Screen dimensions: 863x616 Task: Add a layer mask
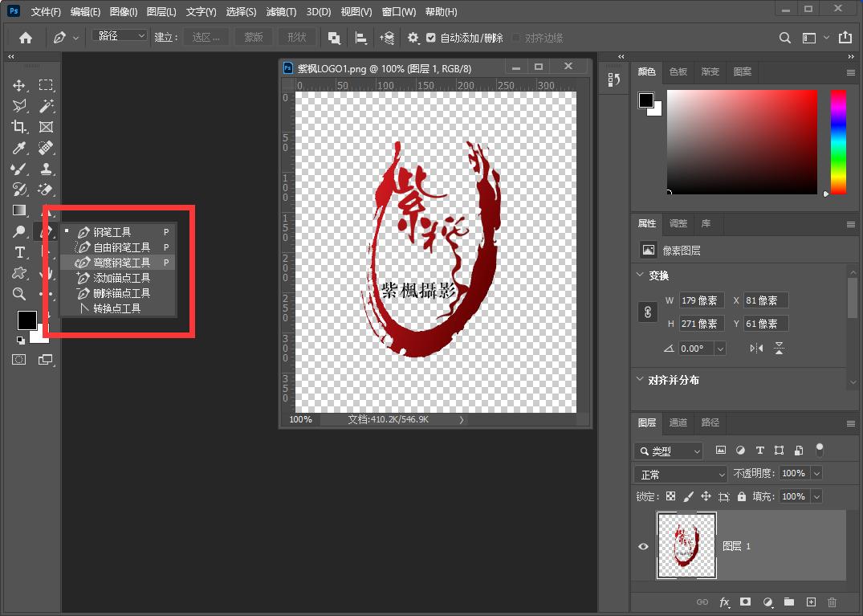pyautogui.click(x=745, y=602)
